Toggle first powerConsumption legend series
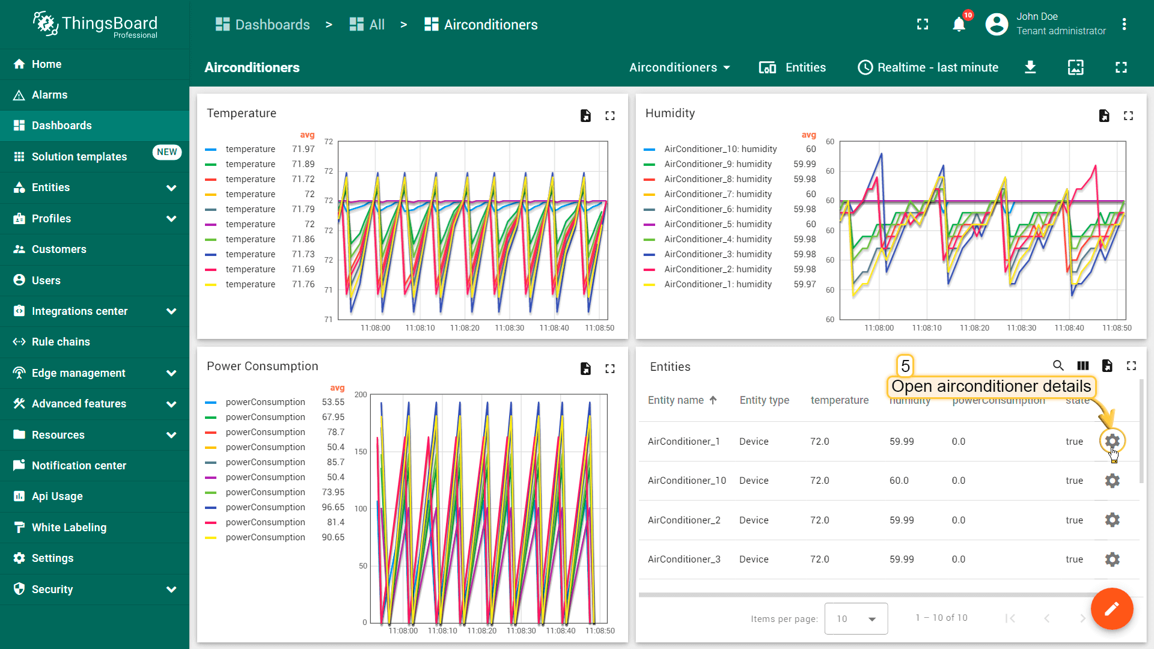Viewport: 1154px width, 649px height. (265, 402)
